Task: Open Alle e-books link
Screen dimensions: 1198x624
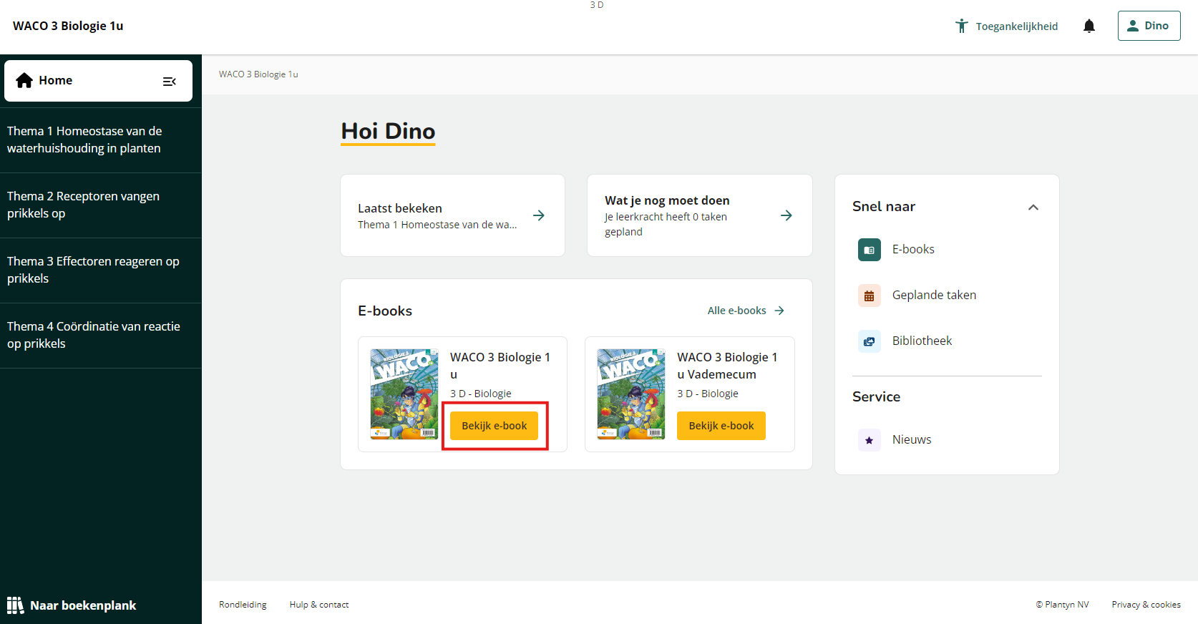Action: tap(746, 311)
